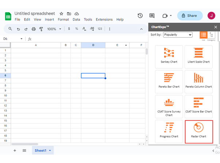Click the vertical scrollbar thumb
The height and width of the screenshot is (163, 220).
tap(147, 51)
